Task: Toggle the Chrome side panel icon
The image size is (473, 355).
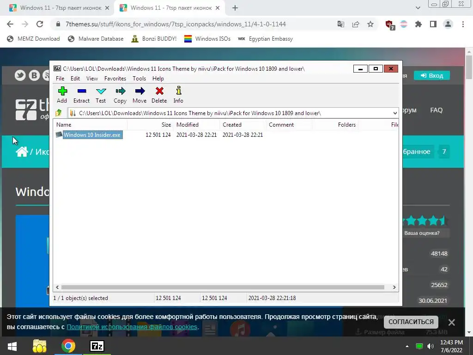Action: (x=433, y=24)
